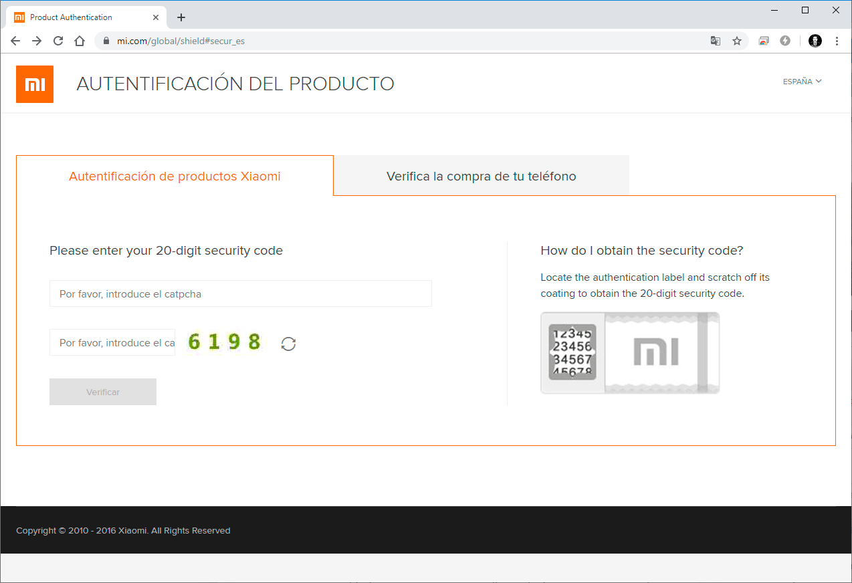Open the browser home page
This screenshot has height=583, width=852.
[x=80, y=41]
